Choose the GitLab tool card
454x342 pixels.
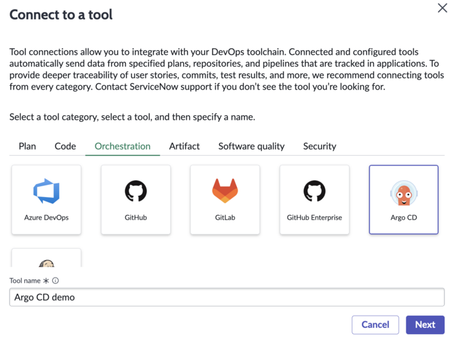[x=225, y=200]
